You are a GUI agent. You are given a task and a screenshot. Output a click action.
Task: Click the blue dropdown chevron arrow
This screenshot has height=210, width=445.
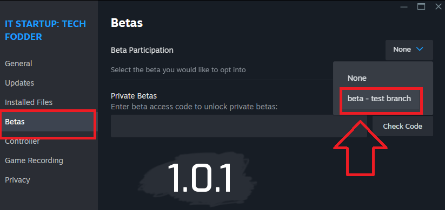[420, 49]
